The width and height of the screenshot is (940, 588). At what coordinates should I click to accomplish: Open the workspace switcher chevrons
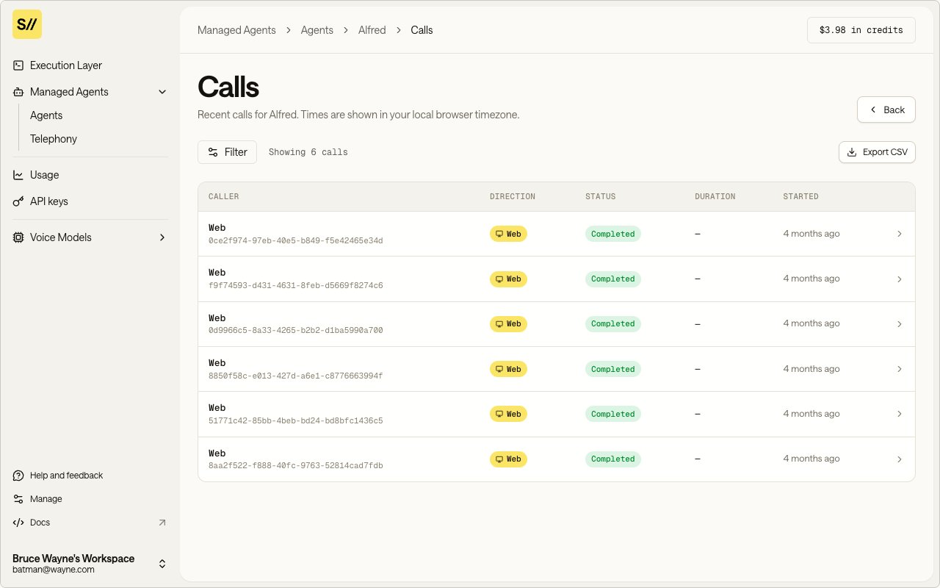(x=162, y=564)
